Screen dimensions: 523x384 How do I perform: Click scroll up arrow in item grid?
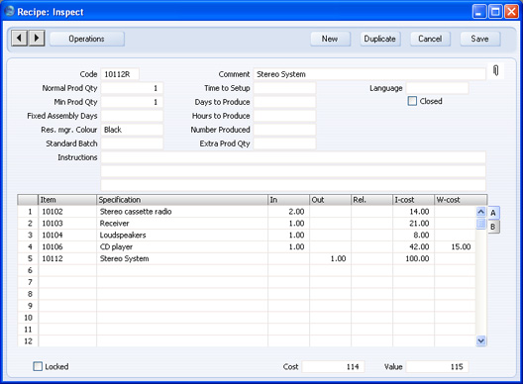480,212
